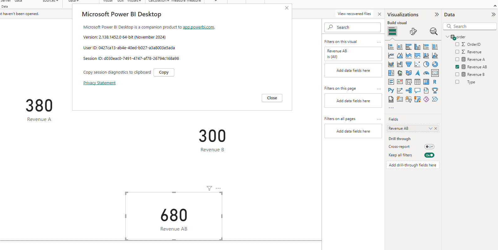Copy session diagnostics with Copy button
Viewport: 498px width, 250px height.
coord(164,72)
